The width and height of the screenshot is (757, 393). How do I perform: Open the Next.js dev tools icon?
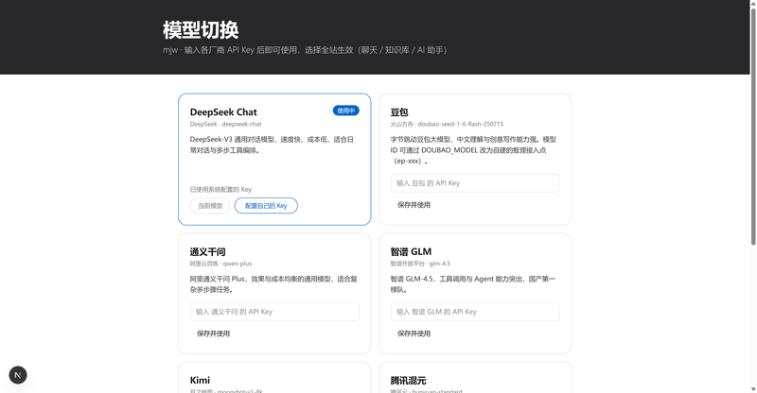click(18, 375)
